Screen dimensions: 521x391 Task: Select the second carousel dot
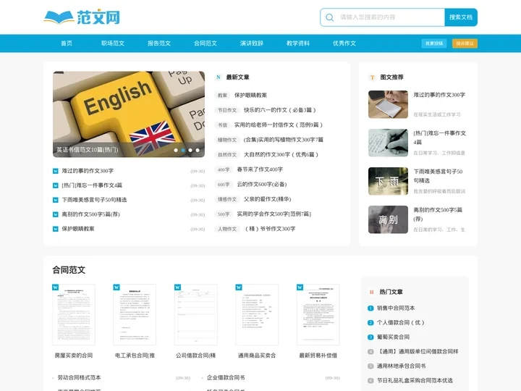183,151
